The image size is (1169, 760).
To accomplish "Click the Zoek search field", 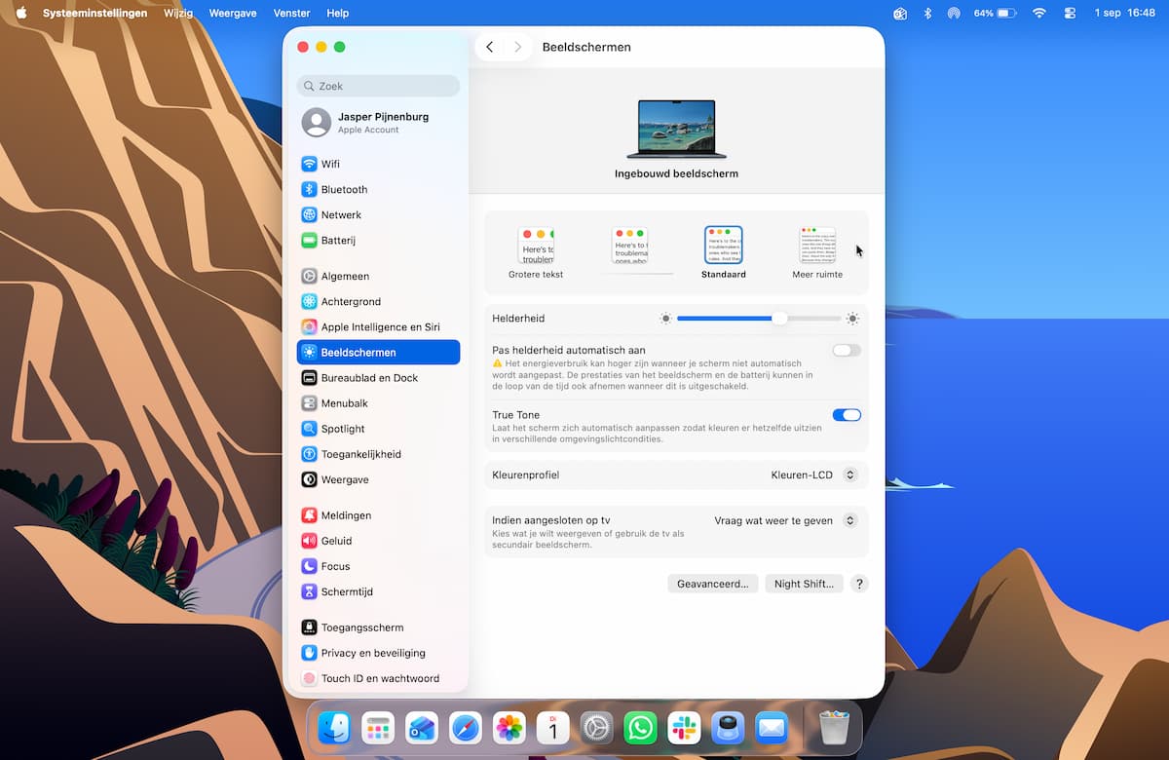I will click(x=378, y=86).
